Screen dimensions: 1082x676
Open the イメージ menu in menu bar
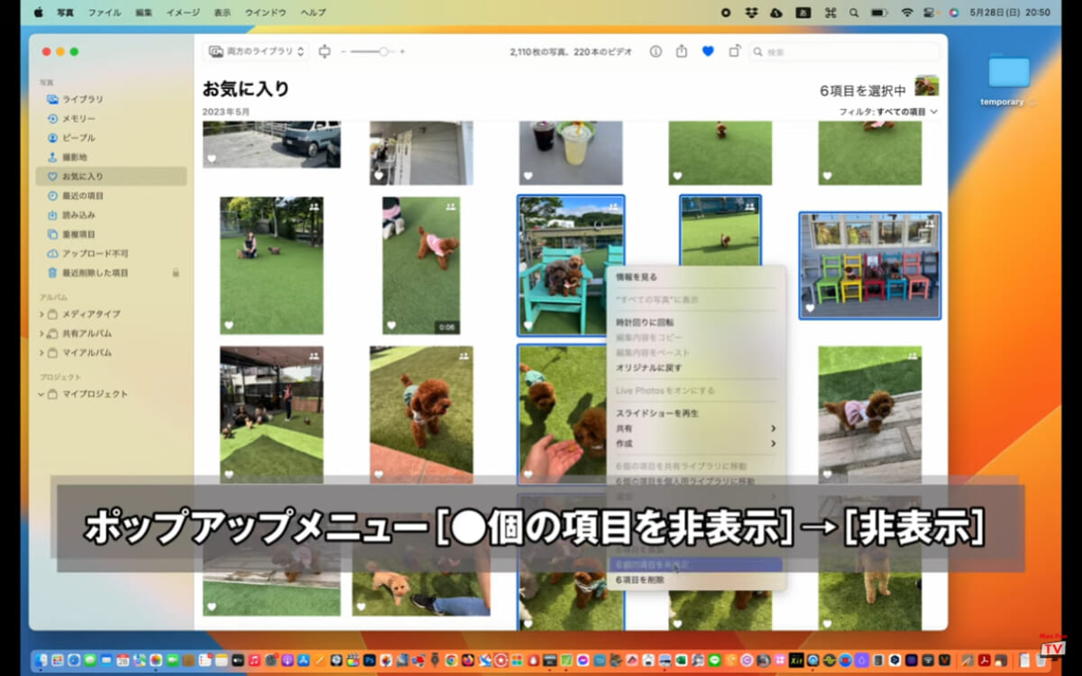183,13
